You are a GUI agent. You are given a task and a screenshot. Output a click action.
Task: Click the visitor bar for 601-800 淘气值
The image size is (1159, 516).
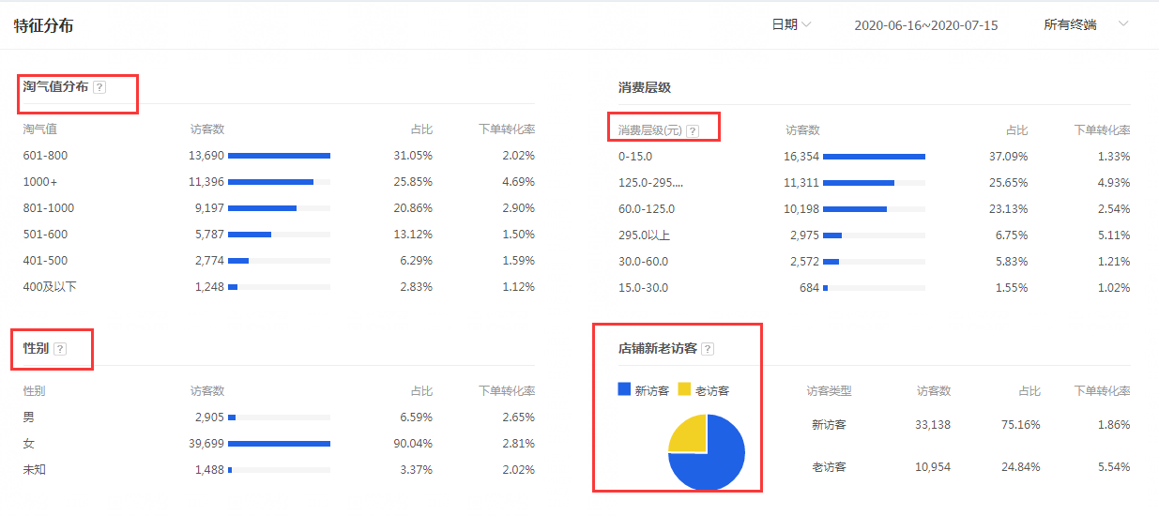279,156
